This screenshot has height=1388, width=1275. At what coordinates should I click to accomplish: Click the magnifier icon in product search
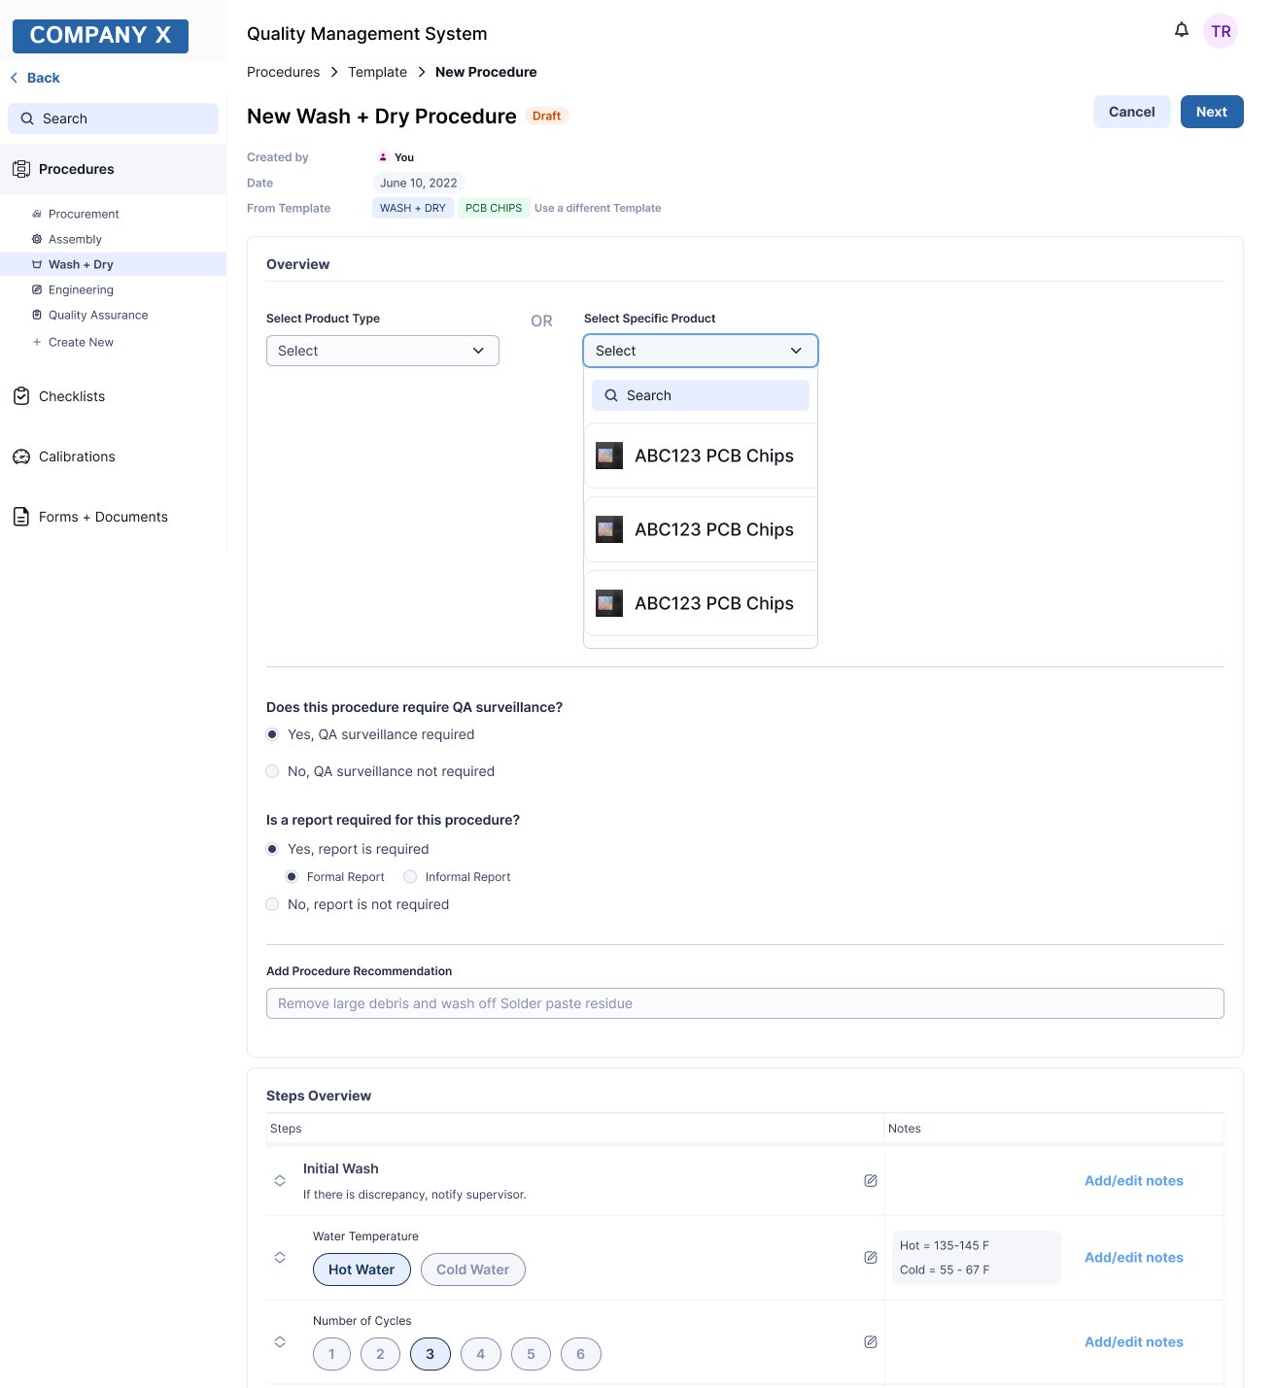[611, 395]
